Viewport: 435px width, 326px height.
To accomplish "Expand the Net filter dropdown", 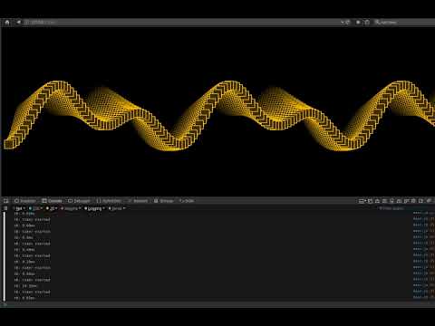I will click(x=20, y=208).
